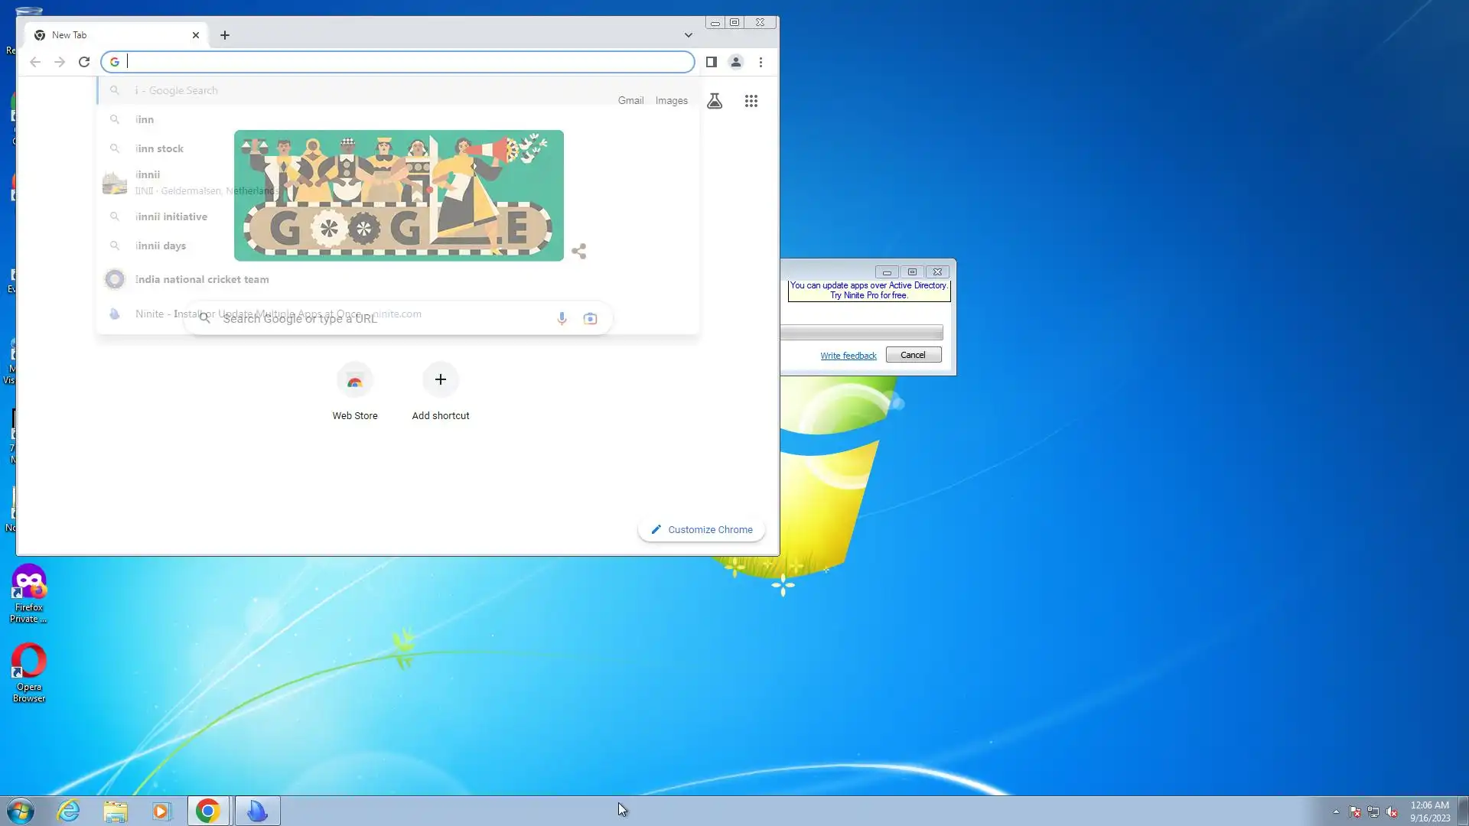Viewport: 1469px width, 826px height.
Task: Open the Google apps grid
Action: [x=751, y=101]
